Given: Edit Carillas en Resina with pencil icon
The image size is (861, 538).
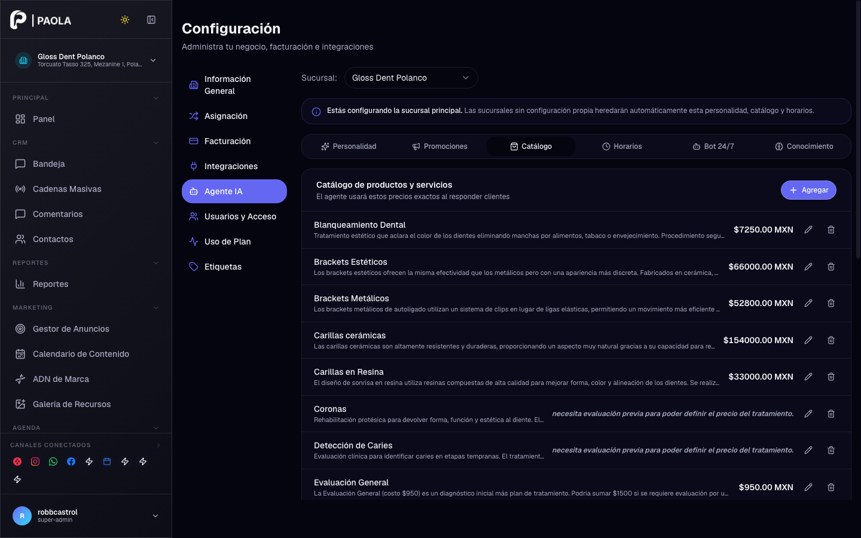Looking at the screenshot, I should (x=808, y=377).
